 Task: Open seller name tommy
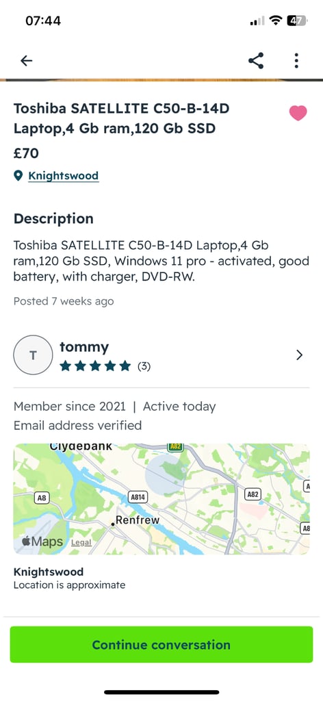tap(84, 347)
